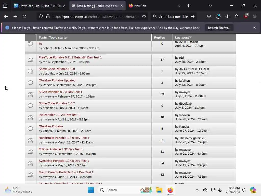This screenshot has height=196, width=261.
Task: Sort by the Last post column arrow
Action: [x=191, y=37]
